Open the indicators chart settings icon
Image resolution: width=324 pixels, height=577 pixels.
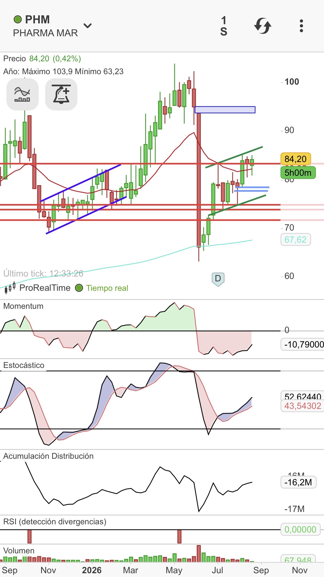pos(22,94)
